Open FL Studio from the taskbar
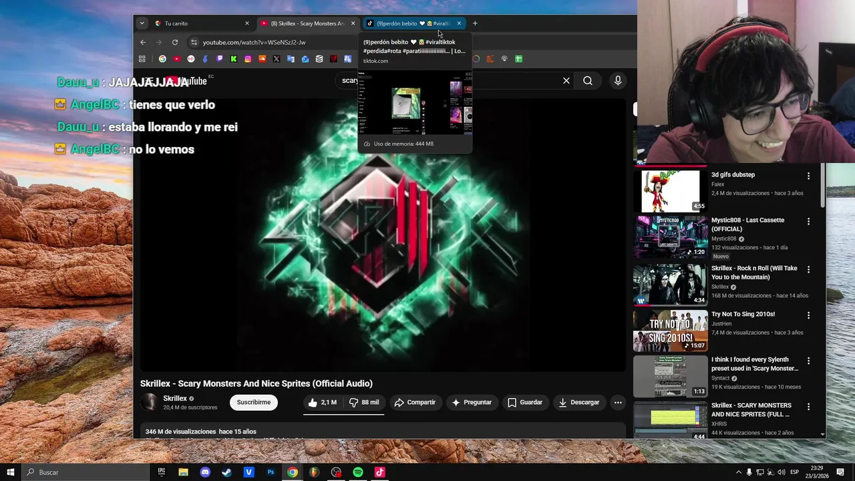This screenshot has width=855, height=481. coord(314,472)
